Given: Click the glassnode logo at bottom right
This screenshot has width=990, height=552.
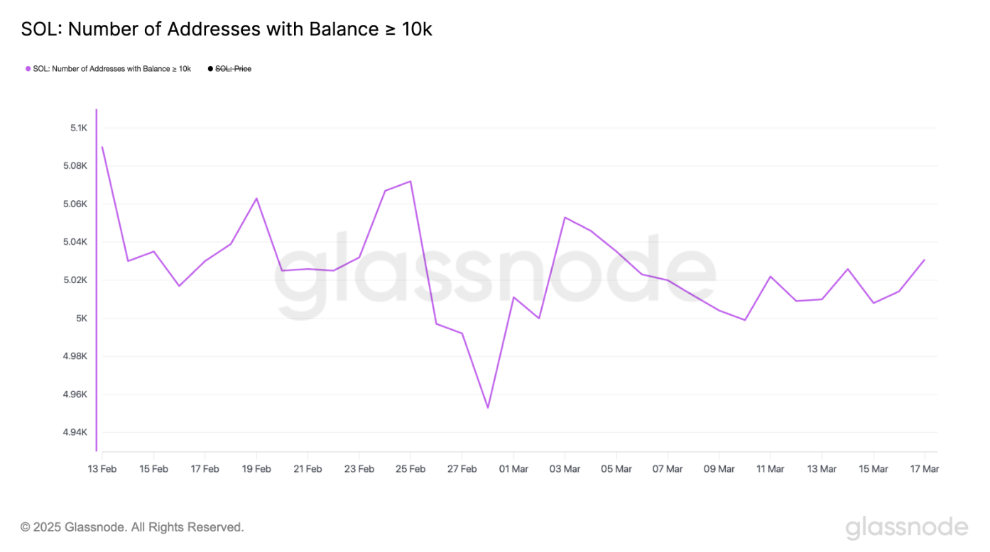Looking at the screenshot, I should click(x=907, y=528).
